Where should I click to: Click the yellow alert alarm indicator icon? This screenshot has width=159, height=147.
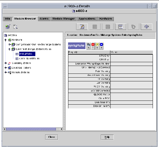point(97,46)
